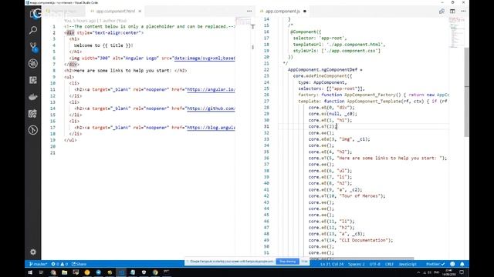Split the right editor

coord(452,12)
